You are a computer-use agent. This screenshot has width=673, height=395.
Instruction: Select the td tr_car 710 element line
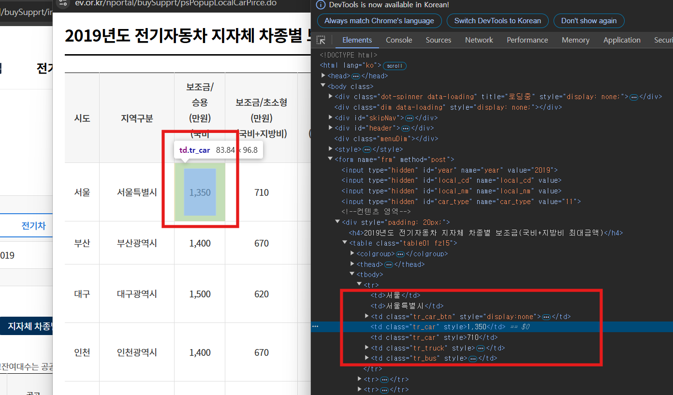point(434,337)
